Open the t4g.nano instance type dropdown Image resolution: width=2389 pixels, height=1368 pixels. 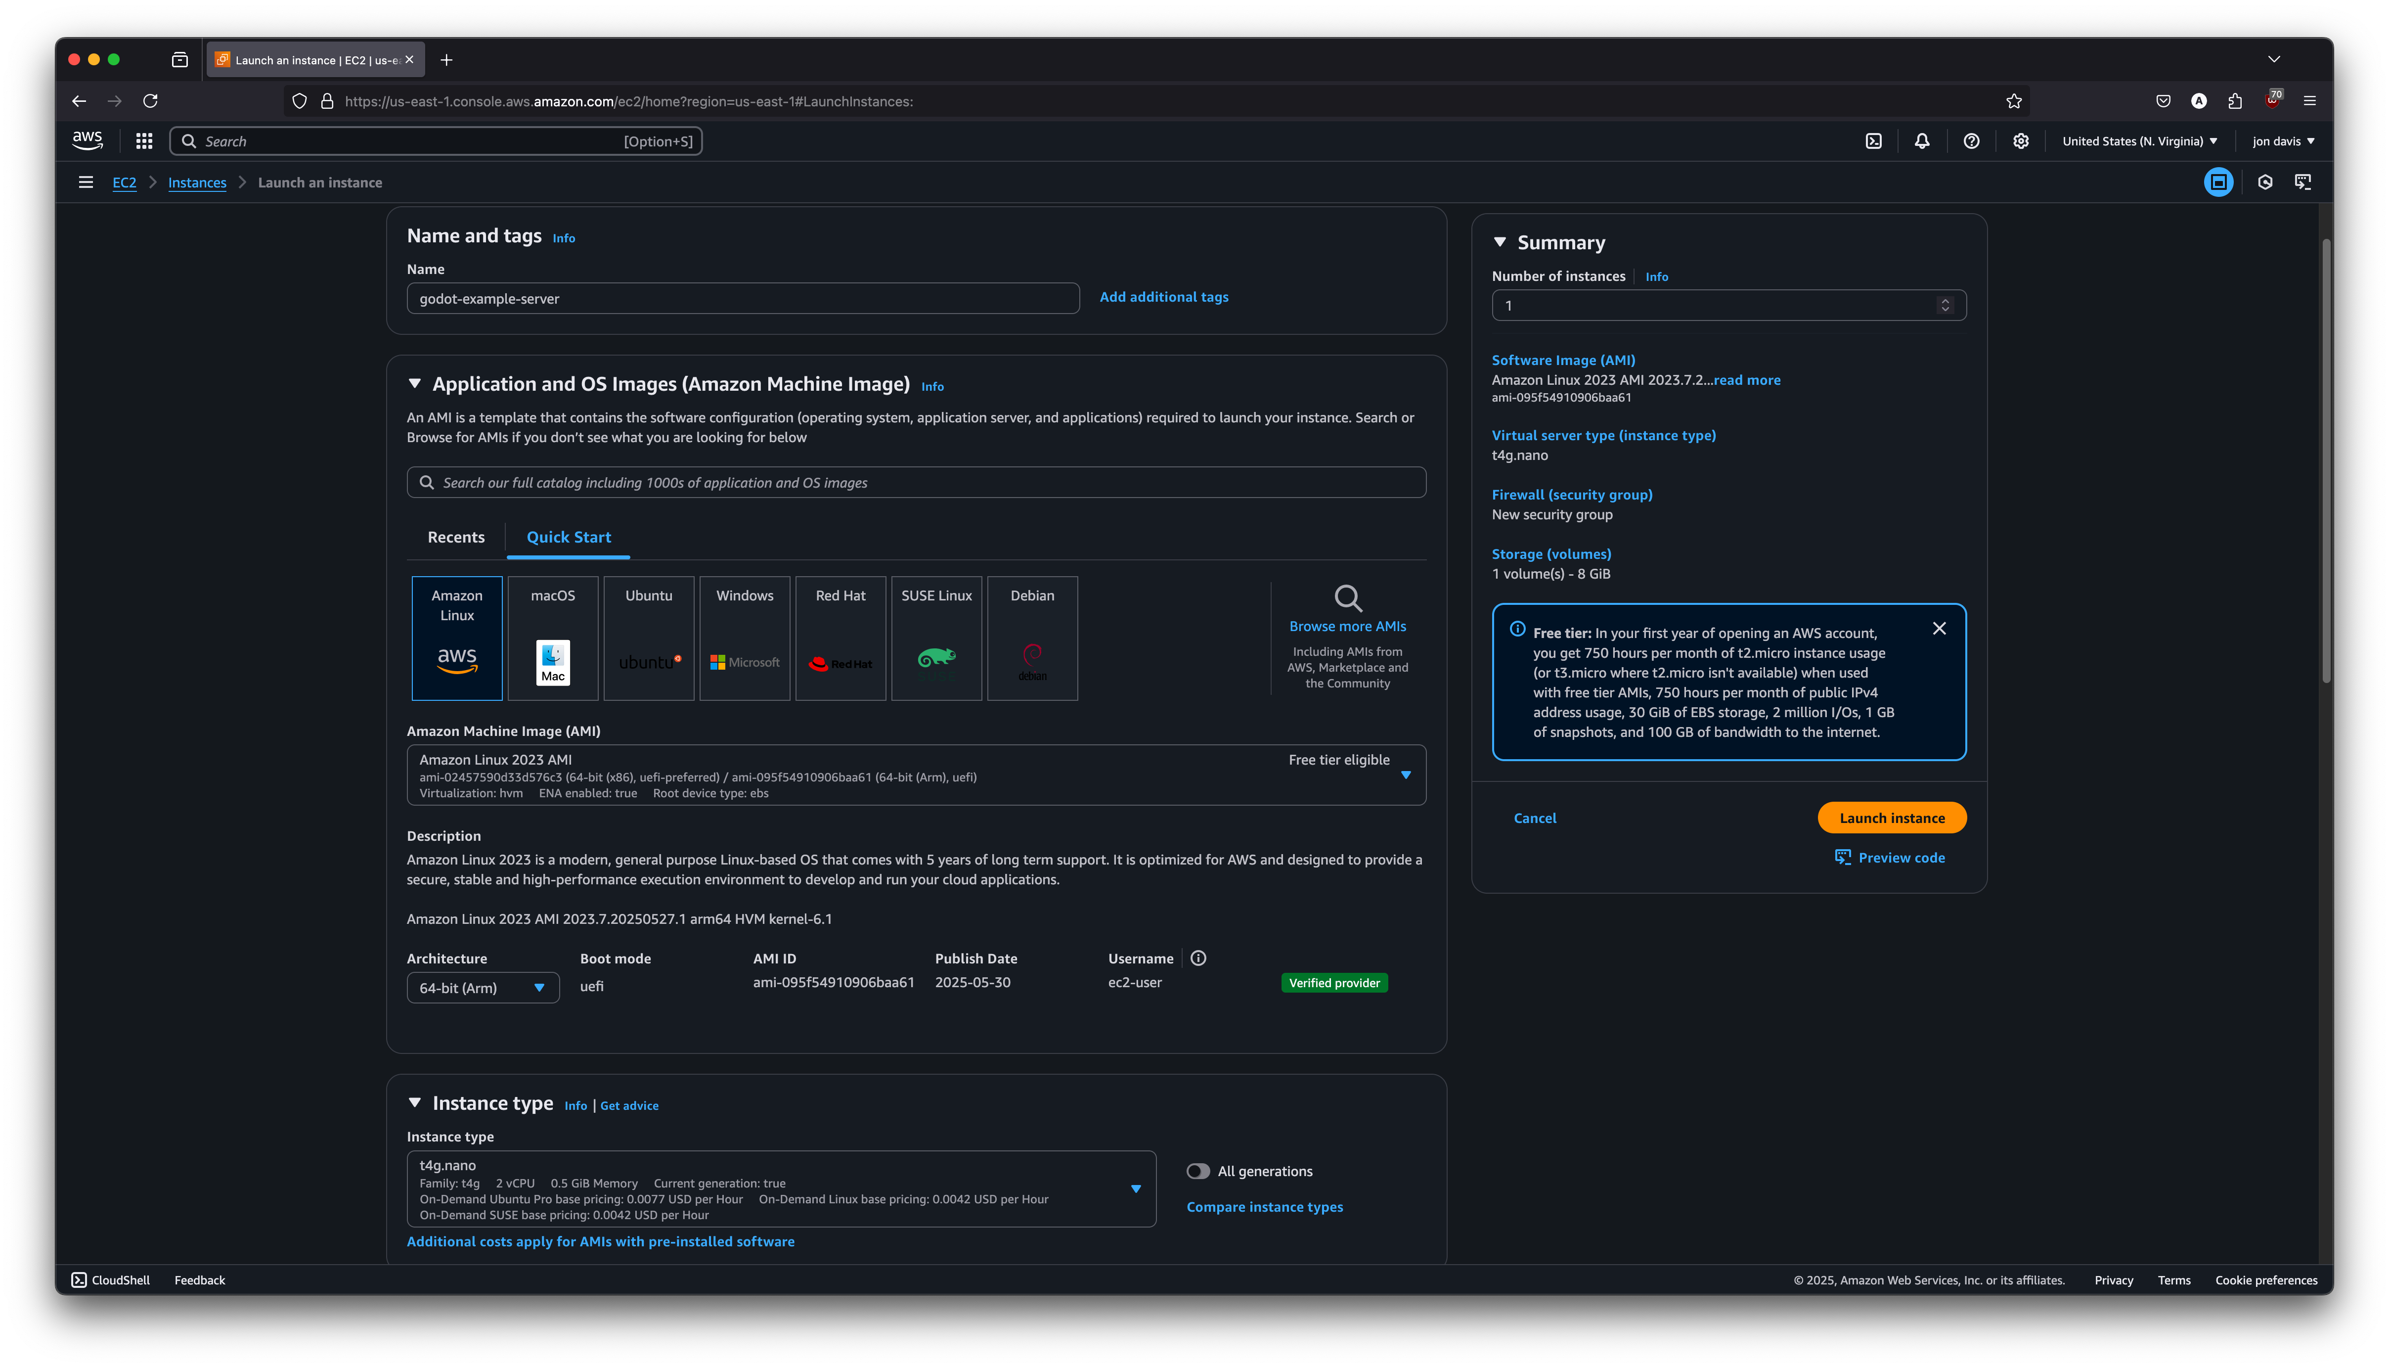780,1188
